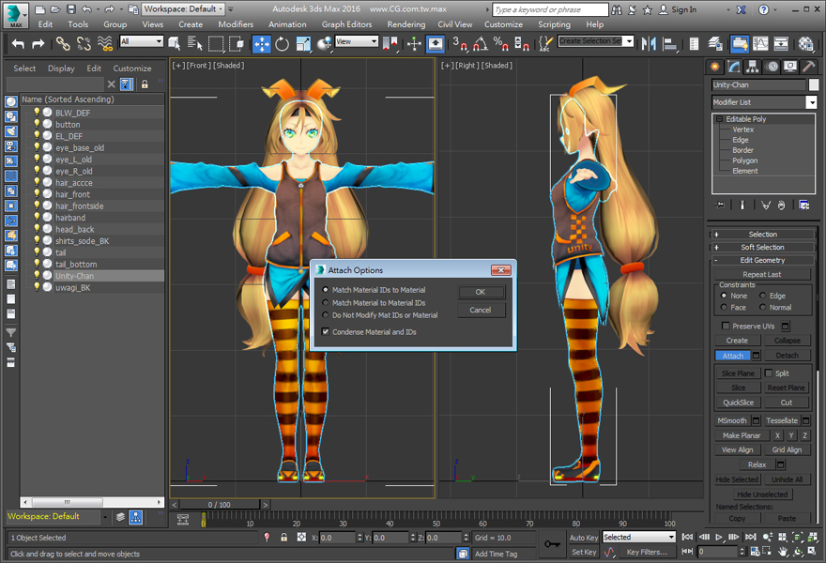Open the Create Selection Set dropdown
Image resolution: width=826 pixels, height=563 pixels.
[629, 41]
